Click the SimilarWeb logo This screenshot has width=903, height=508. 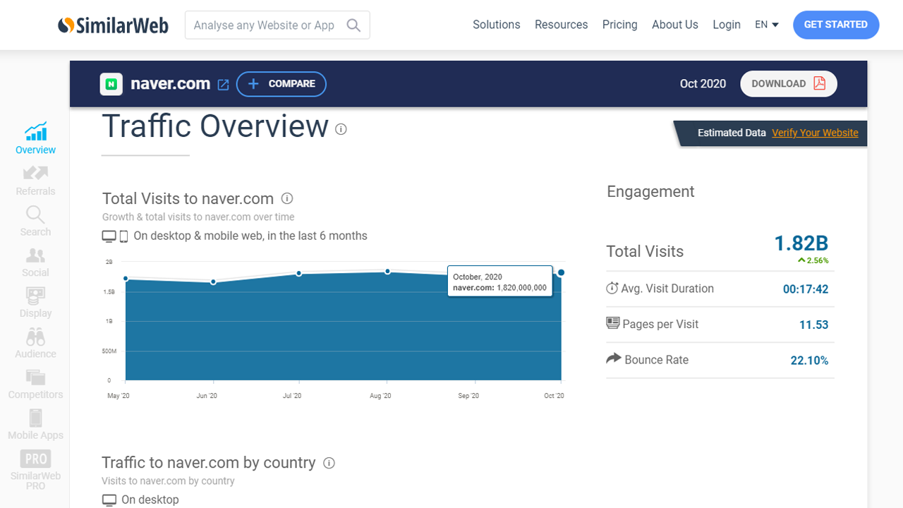(x=113, y=25)
